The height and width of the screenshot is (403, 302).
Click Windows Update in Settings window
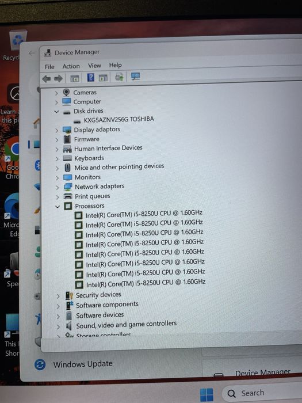83,364
